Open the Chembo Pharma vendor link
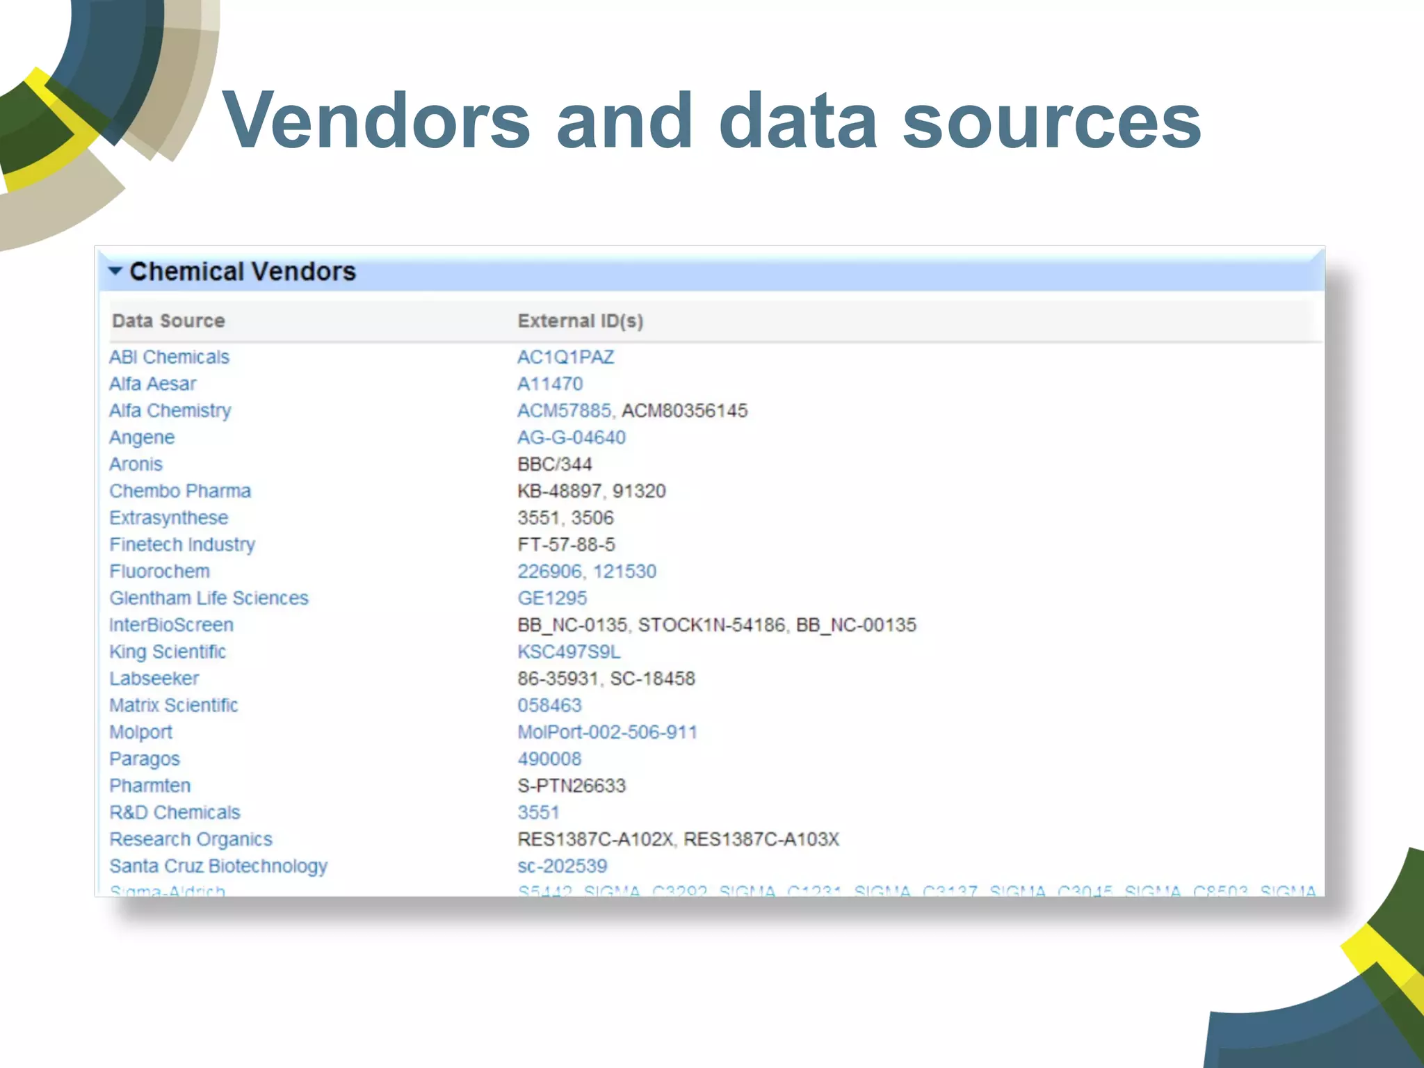The image size is (1424, 1068). 180,491
